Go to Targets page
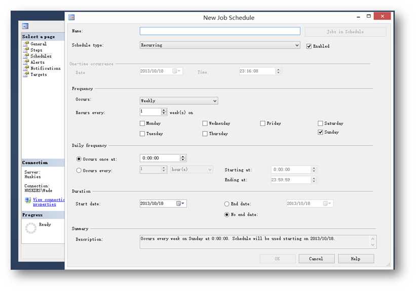Viewport: 416px width, 291px height. point(39,74)
